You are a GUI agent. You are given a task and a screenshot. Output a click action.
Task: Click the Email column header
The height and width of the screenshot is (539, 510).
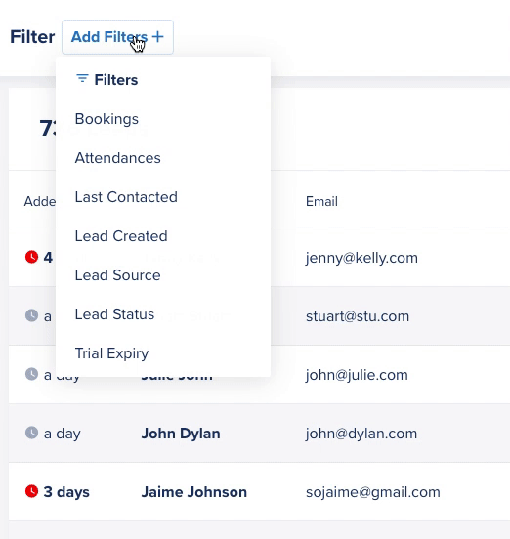click(x=321, y=201)
